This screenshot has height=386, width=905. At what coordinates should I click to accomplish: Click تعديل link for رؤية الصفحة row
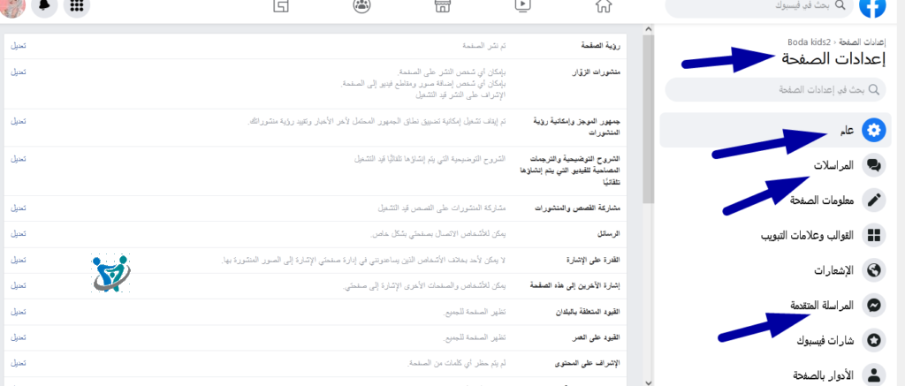point(18,44)
